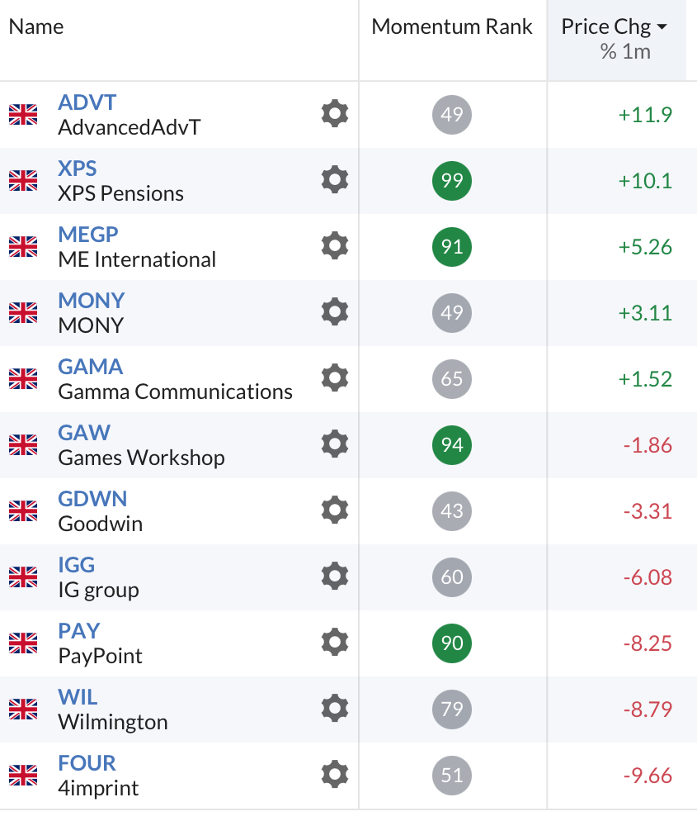Click the gear icon beside 4imprint
The width and height of the screenshot is (697, 821).
click(334, 775)
